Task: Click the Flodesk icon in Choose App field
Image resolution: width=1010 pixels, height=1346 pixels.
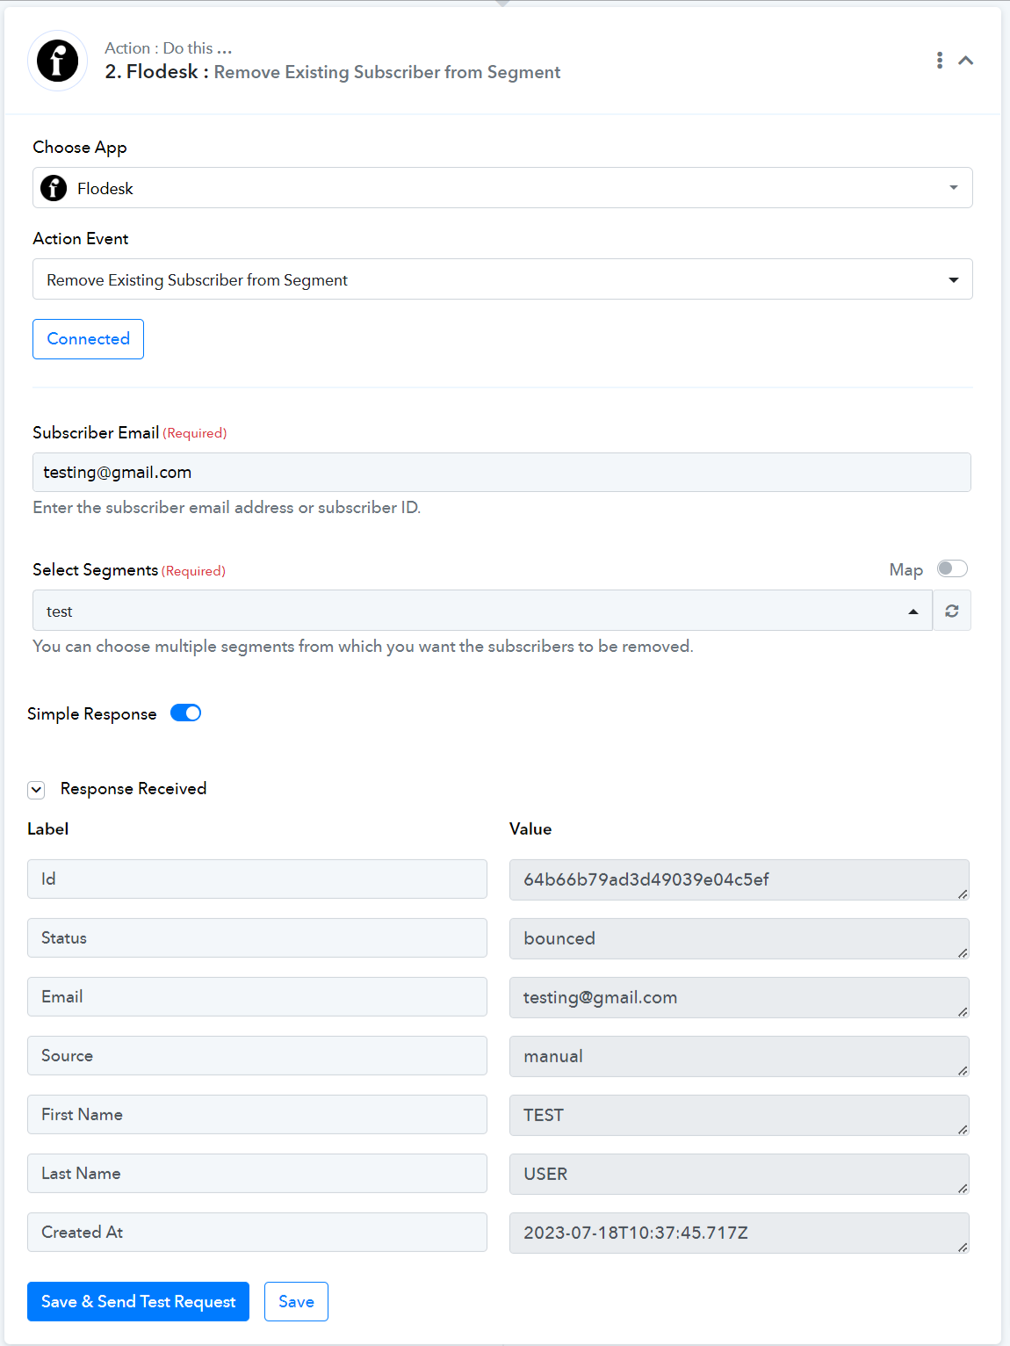Action: coord(54,188)
